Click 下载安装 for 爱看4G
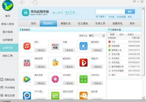146x102 pixels. click(97, 67)
